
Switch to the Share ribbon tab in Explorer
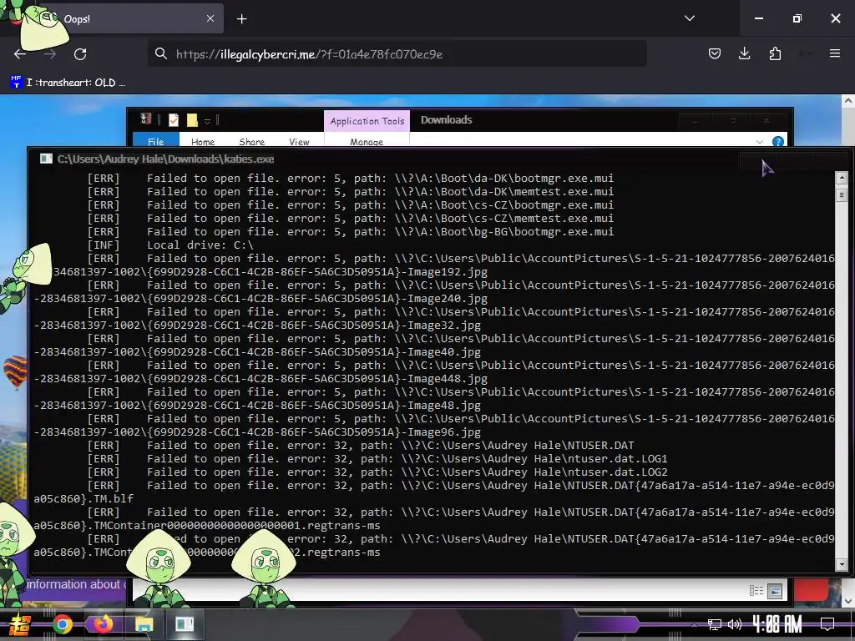click(252, 141)
